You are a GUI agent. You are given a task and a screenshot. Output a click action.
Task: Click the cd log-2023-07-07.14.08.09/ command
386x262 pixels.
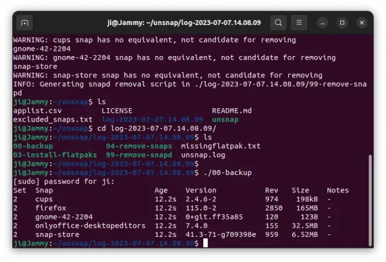tap(156, 128)
